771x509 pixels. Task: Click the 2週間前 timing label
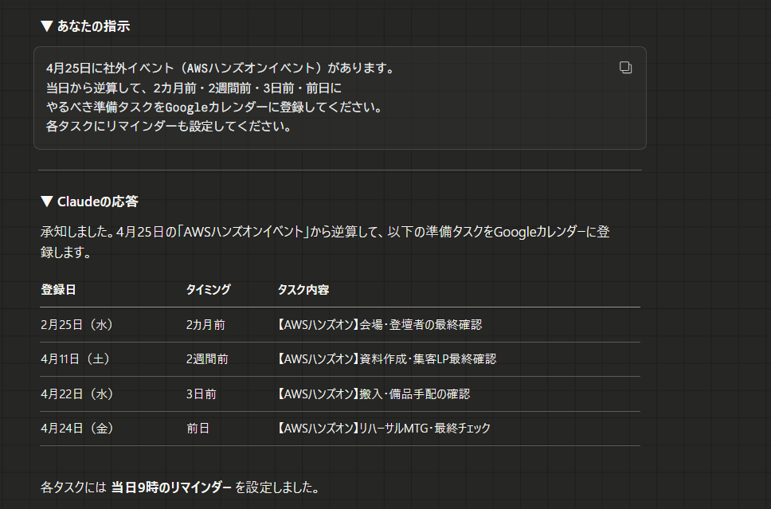point(208,358)
